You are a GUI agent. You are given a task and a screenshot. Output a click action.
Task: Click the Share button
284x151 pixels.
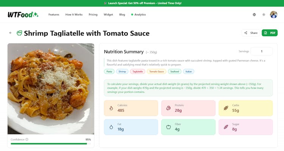251,33
